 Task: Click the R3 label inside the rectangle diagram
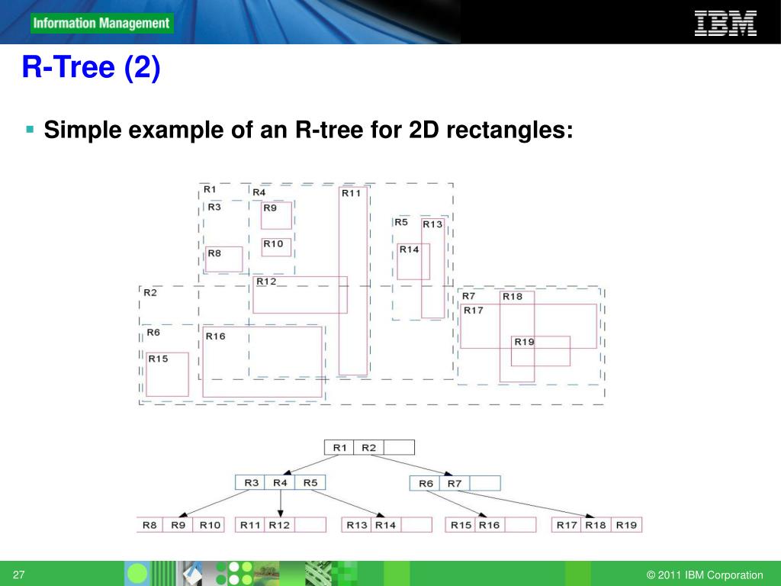[214, 207]
